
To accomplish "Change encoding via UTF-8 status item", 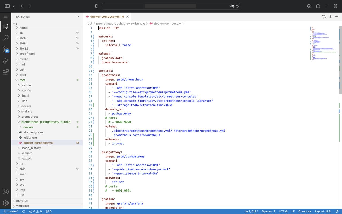I will pyautogui.click(x=283, y=211).
